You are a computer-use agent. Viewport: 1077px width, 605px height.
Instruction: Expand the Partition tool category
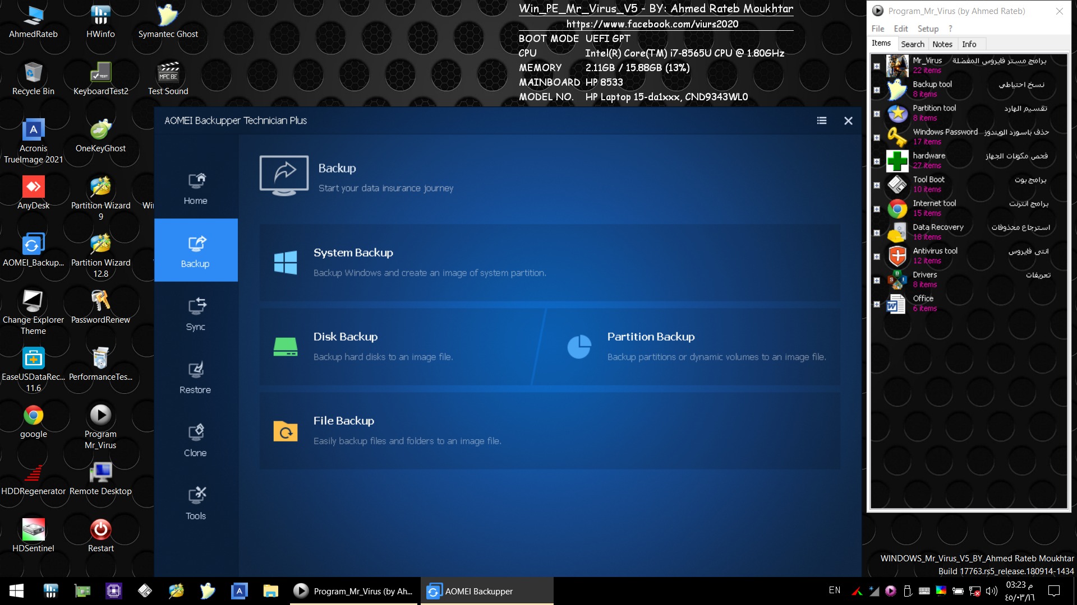click(x=877, y=114)
